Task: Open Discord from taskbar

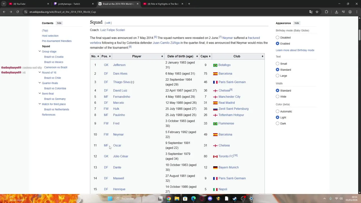Action: pyautogui.click(x=210, y=198)
